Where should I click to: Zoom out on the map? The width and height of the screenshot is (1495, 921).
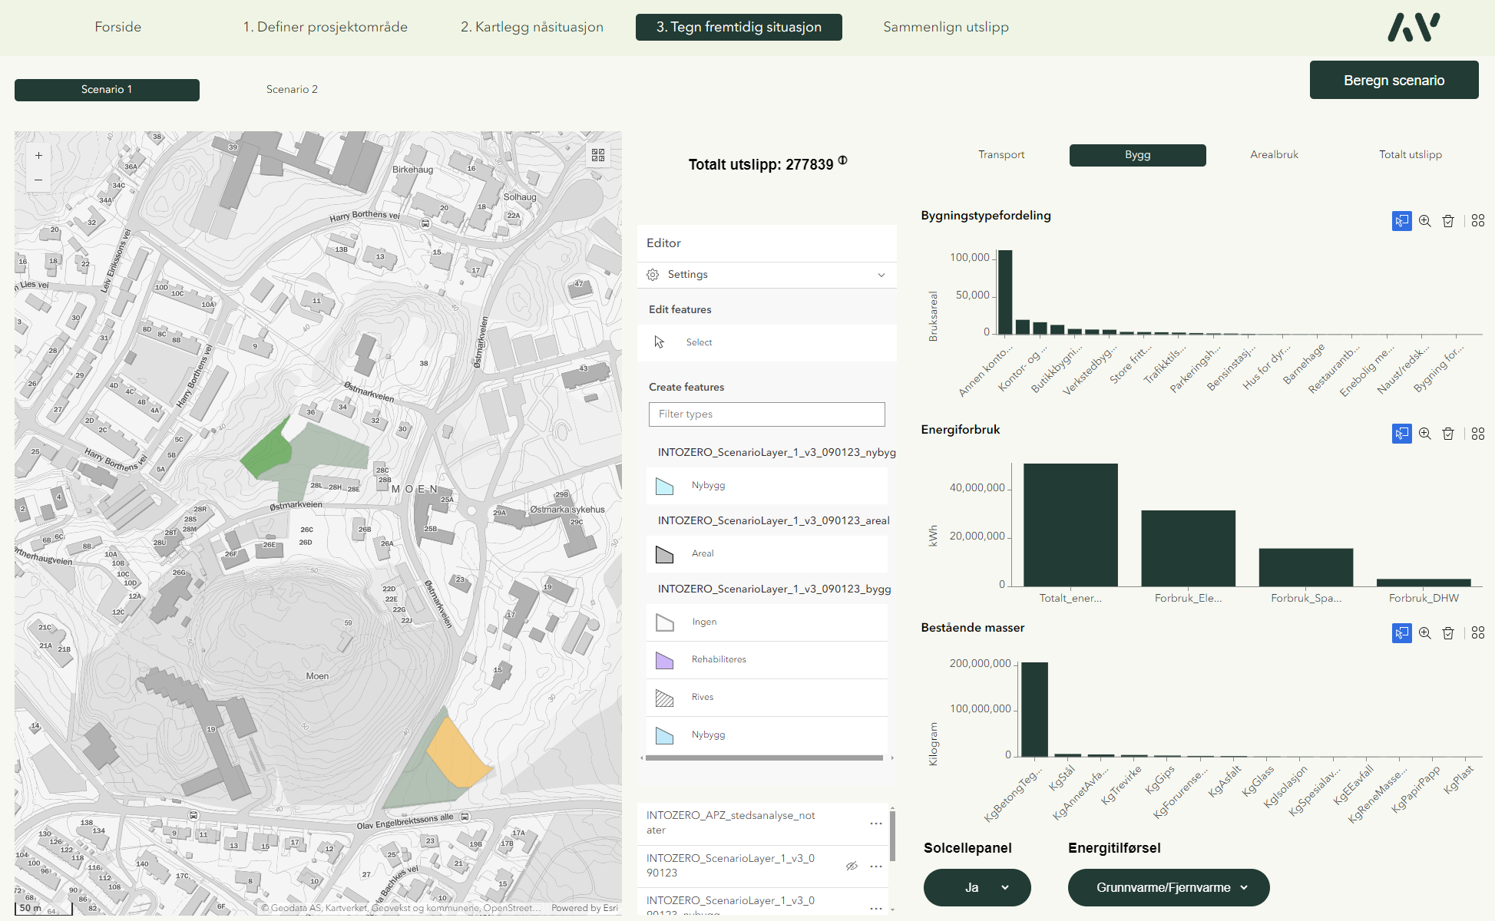(x=38, y=180)
